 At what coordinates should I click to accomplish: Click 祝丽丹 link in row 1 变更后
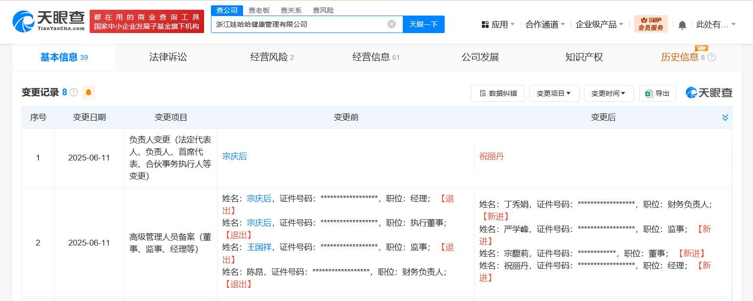click(492, 157)
